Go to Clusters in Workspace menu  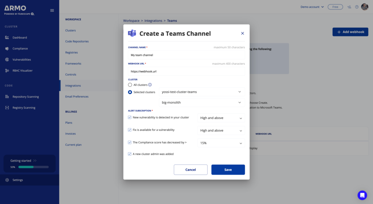70,31
